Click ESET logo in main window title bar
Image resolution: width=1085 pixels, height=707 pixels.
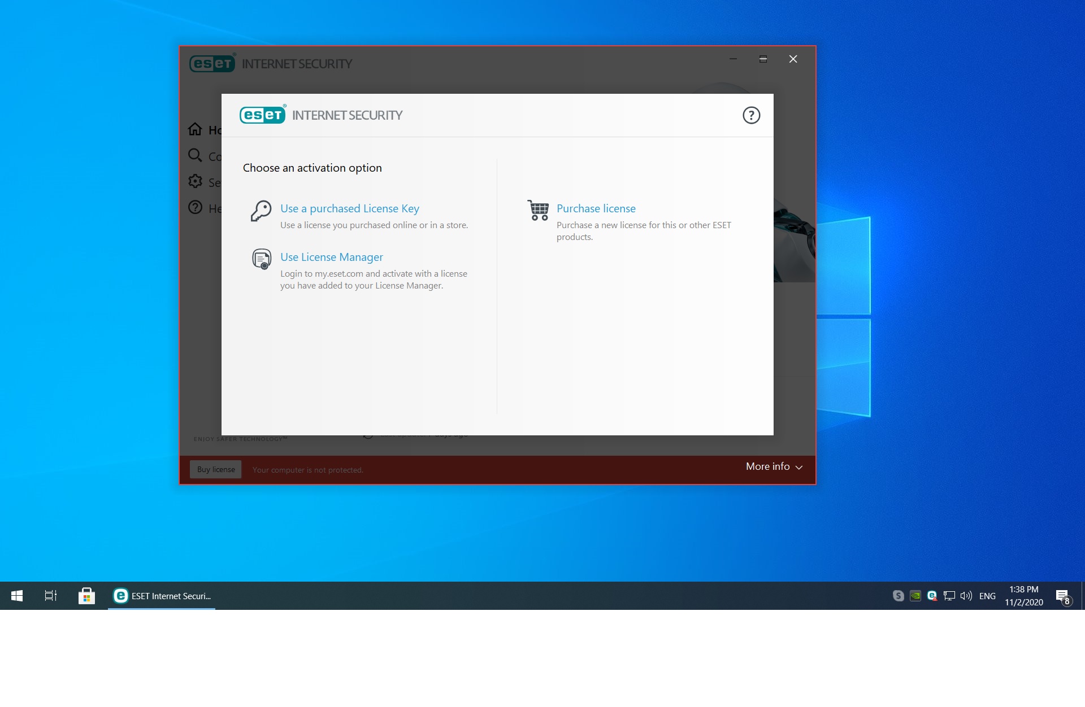point(212,63)
